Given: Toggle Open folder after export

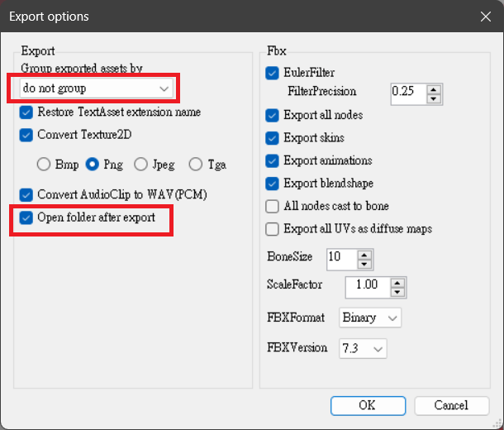Looking at the screenshot, I should click(26, 218).
